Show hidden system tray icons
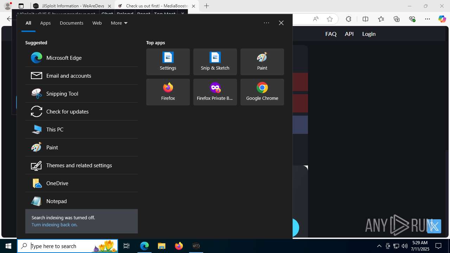450x253 pixels. pyautogui.click(x=379, y=246)
